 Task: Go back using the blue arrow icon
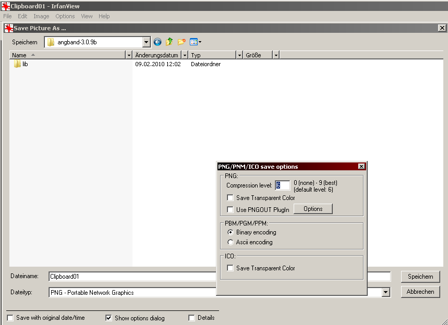pyautogui.click(x=158, y=42)
